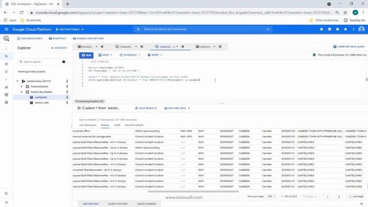The height and width of the screenshot is (207, 368).
Task: Click the Add Data button
Action: click(59, 48)
